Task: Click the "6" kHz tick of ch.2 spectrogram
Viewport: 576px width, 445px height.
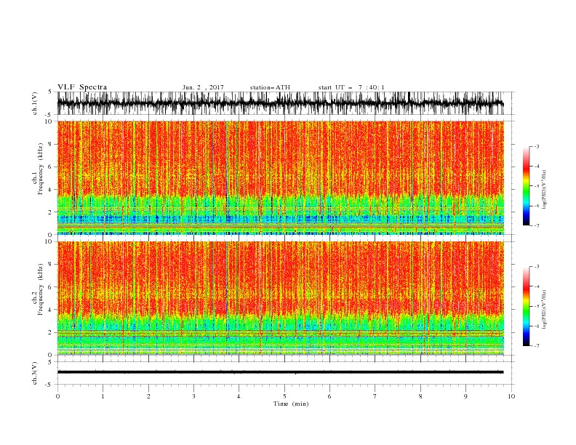Action: click(51, 287)
